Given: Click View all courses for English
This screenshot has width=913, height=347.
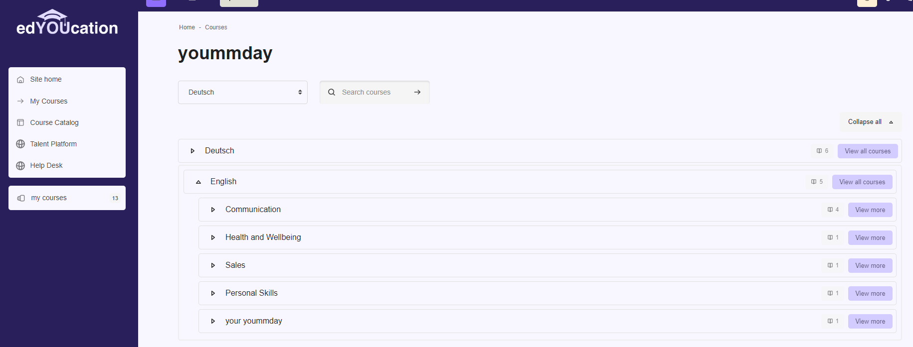Looking at the screenshot, I should tap(862, 182).
